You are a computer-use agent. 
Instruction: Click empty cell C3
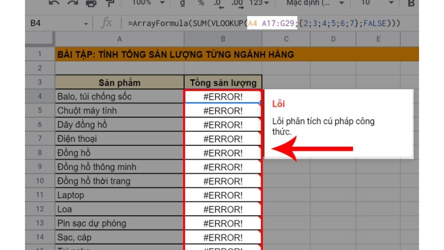tap(286, 82)
